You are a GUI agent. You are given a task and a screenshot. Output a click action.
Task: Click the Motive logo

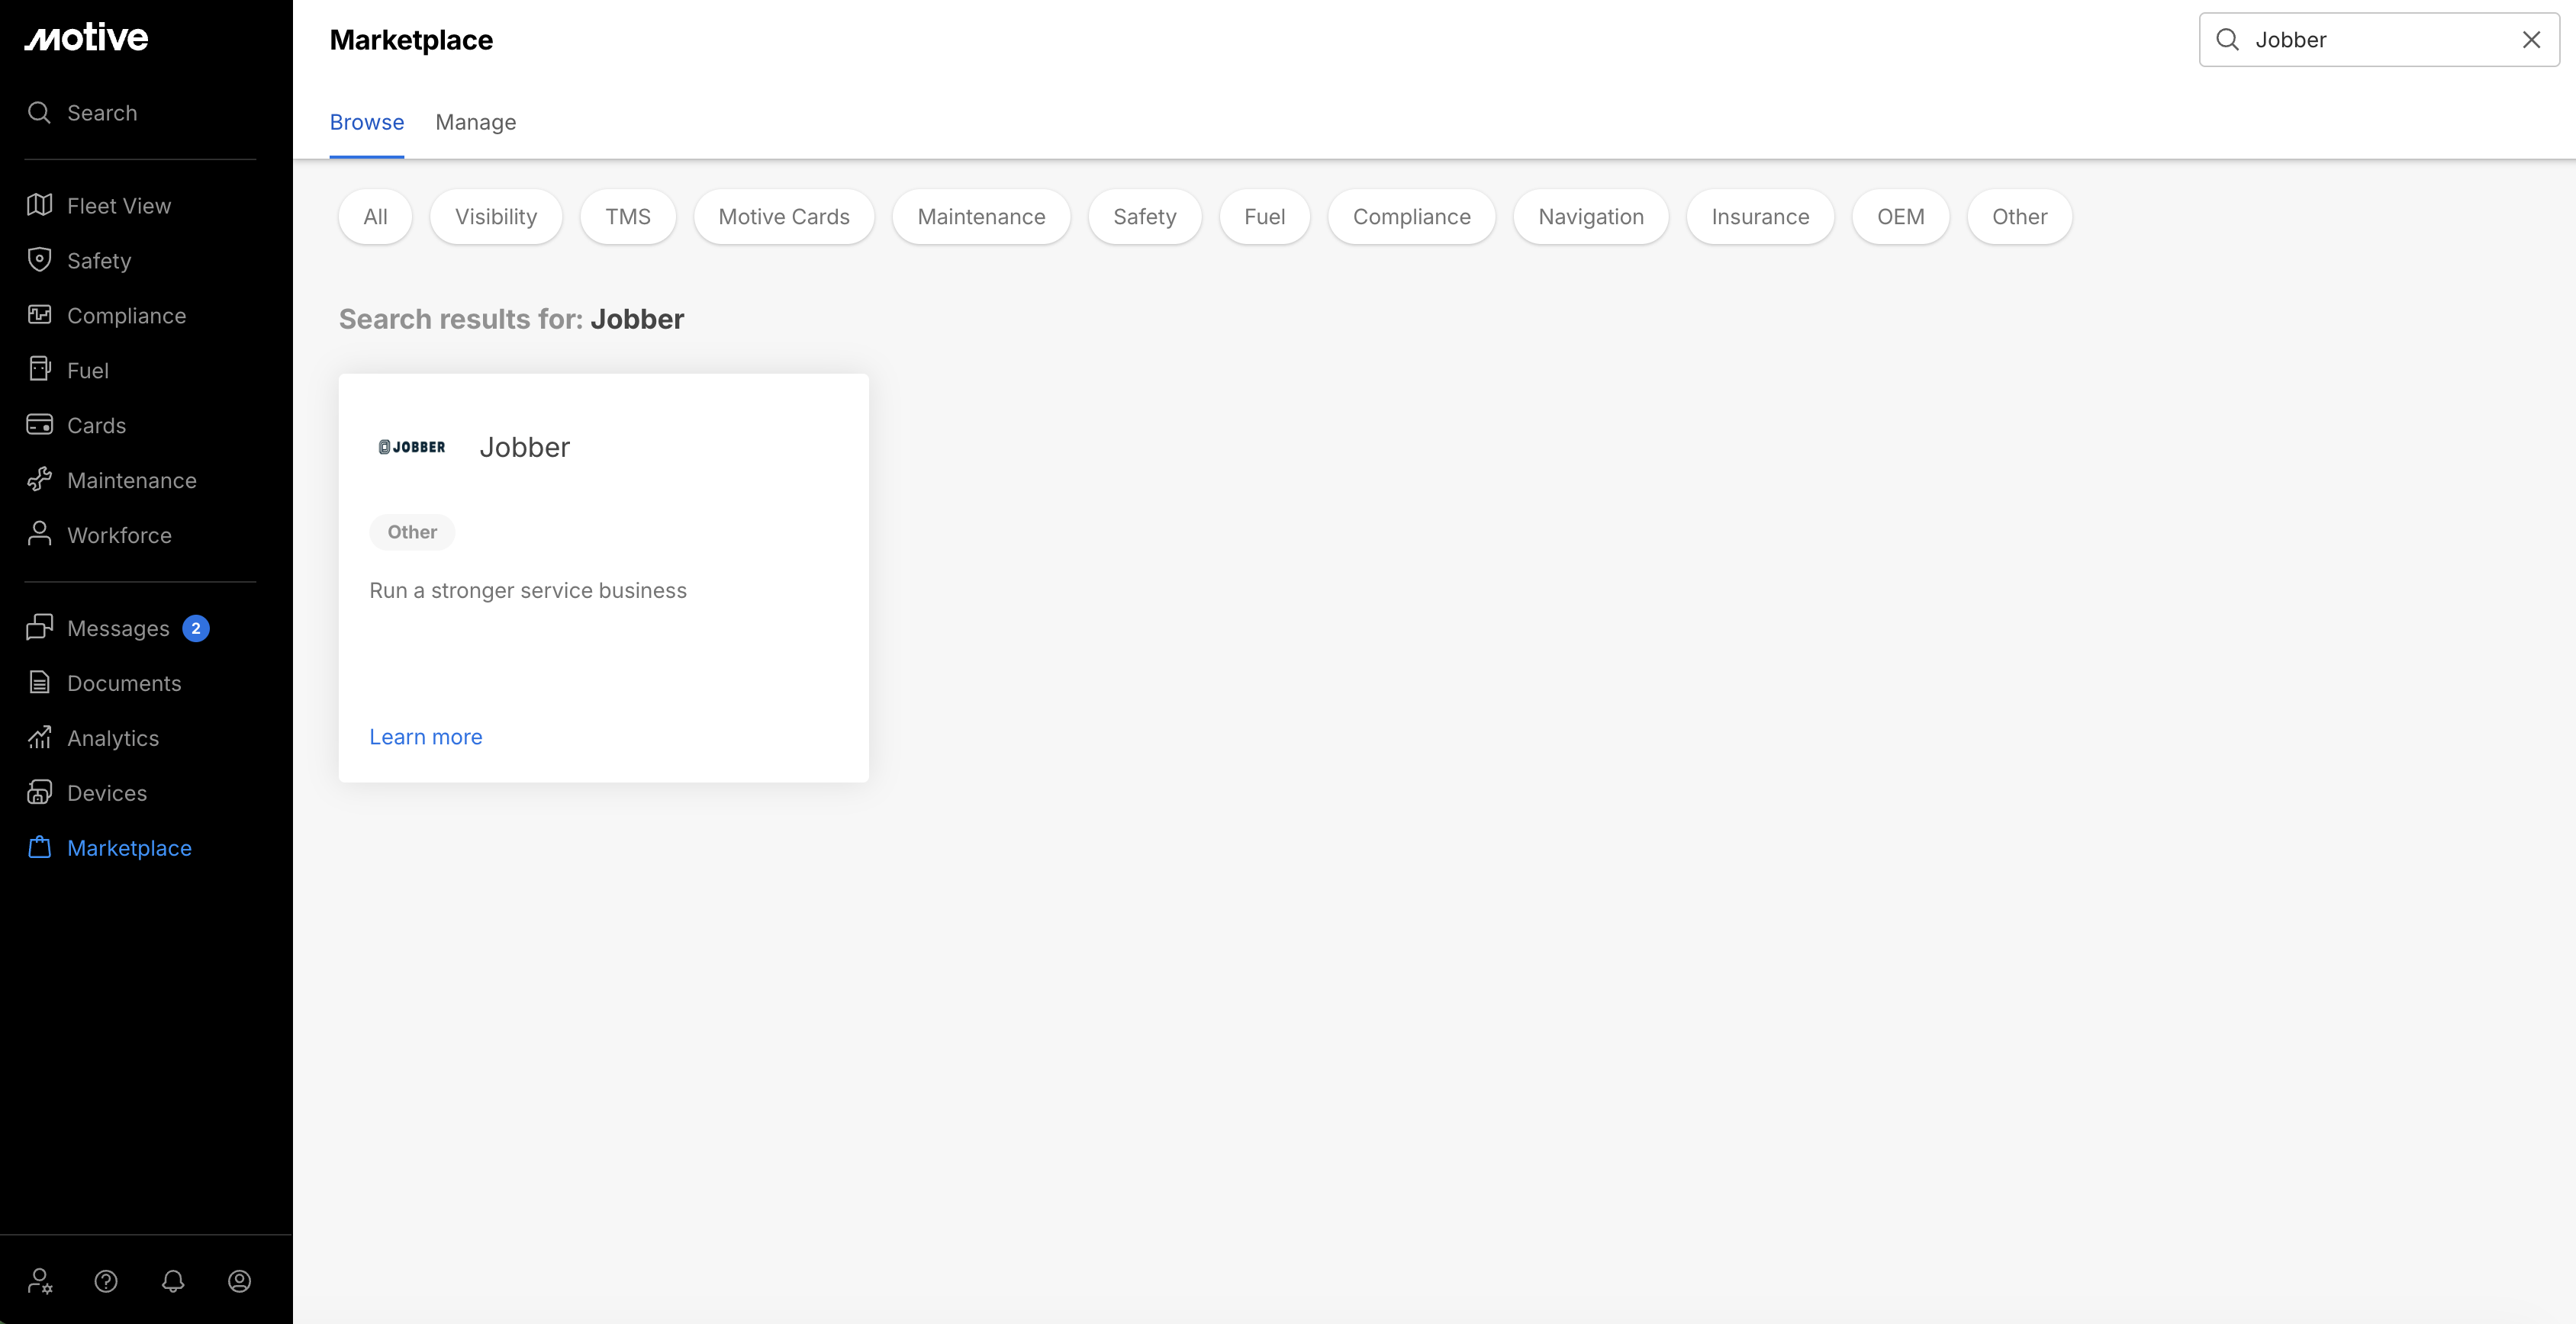[86, 38]
